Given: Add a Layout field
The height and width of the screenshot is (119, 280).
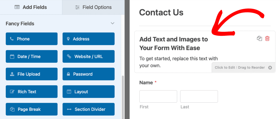Looking at the screenshot, I should click(89, 92).
